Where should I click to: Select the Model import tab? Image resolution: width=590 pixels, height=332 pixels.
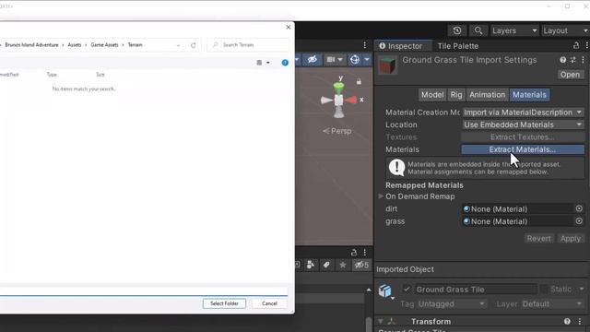tap(432, 95)
